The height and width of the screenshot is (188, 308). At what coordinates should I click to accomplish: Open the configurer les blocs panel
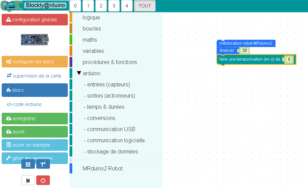(35, 62)
